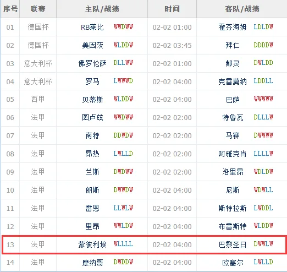Click the 主队/战绩 column header
287x272 pixels.
tap(102, 9)
